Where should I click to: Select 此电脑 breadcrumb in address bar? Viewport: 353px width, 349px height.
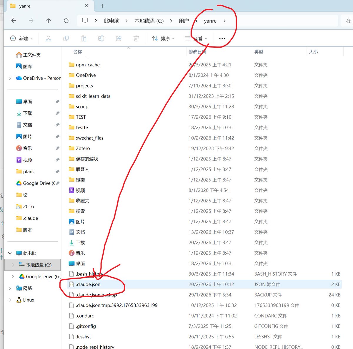(112, 21)
